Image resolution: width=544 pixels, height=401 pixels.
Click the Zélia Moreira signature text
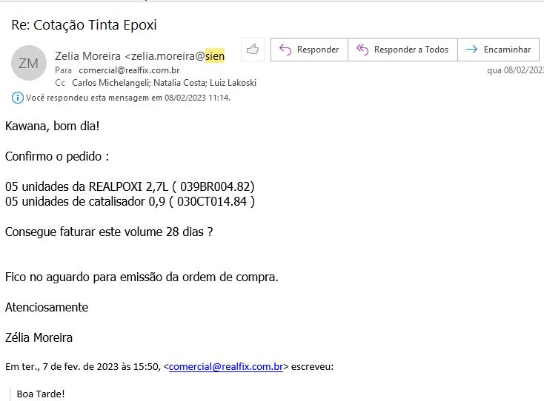tap(39, 337)
